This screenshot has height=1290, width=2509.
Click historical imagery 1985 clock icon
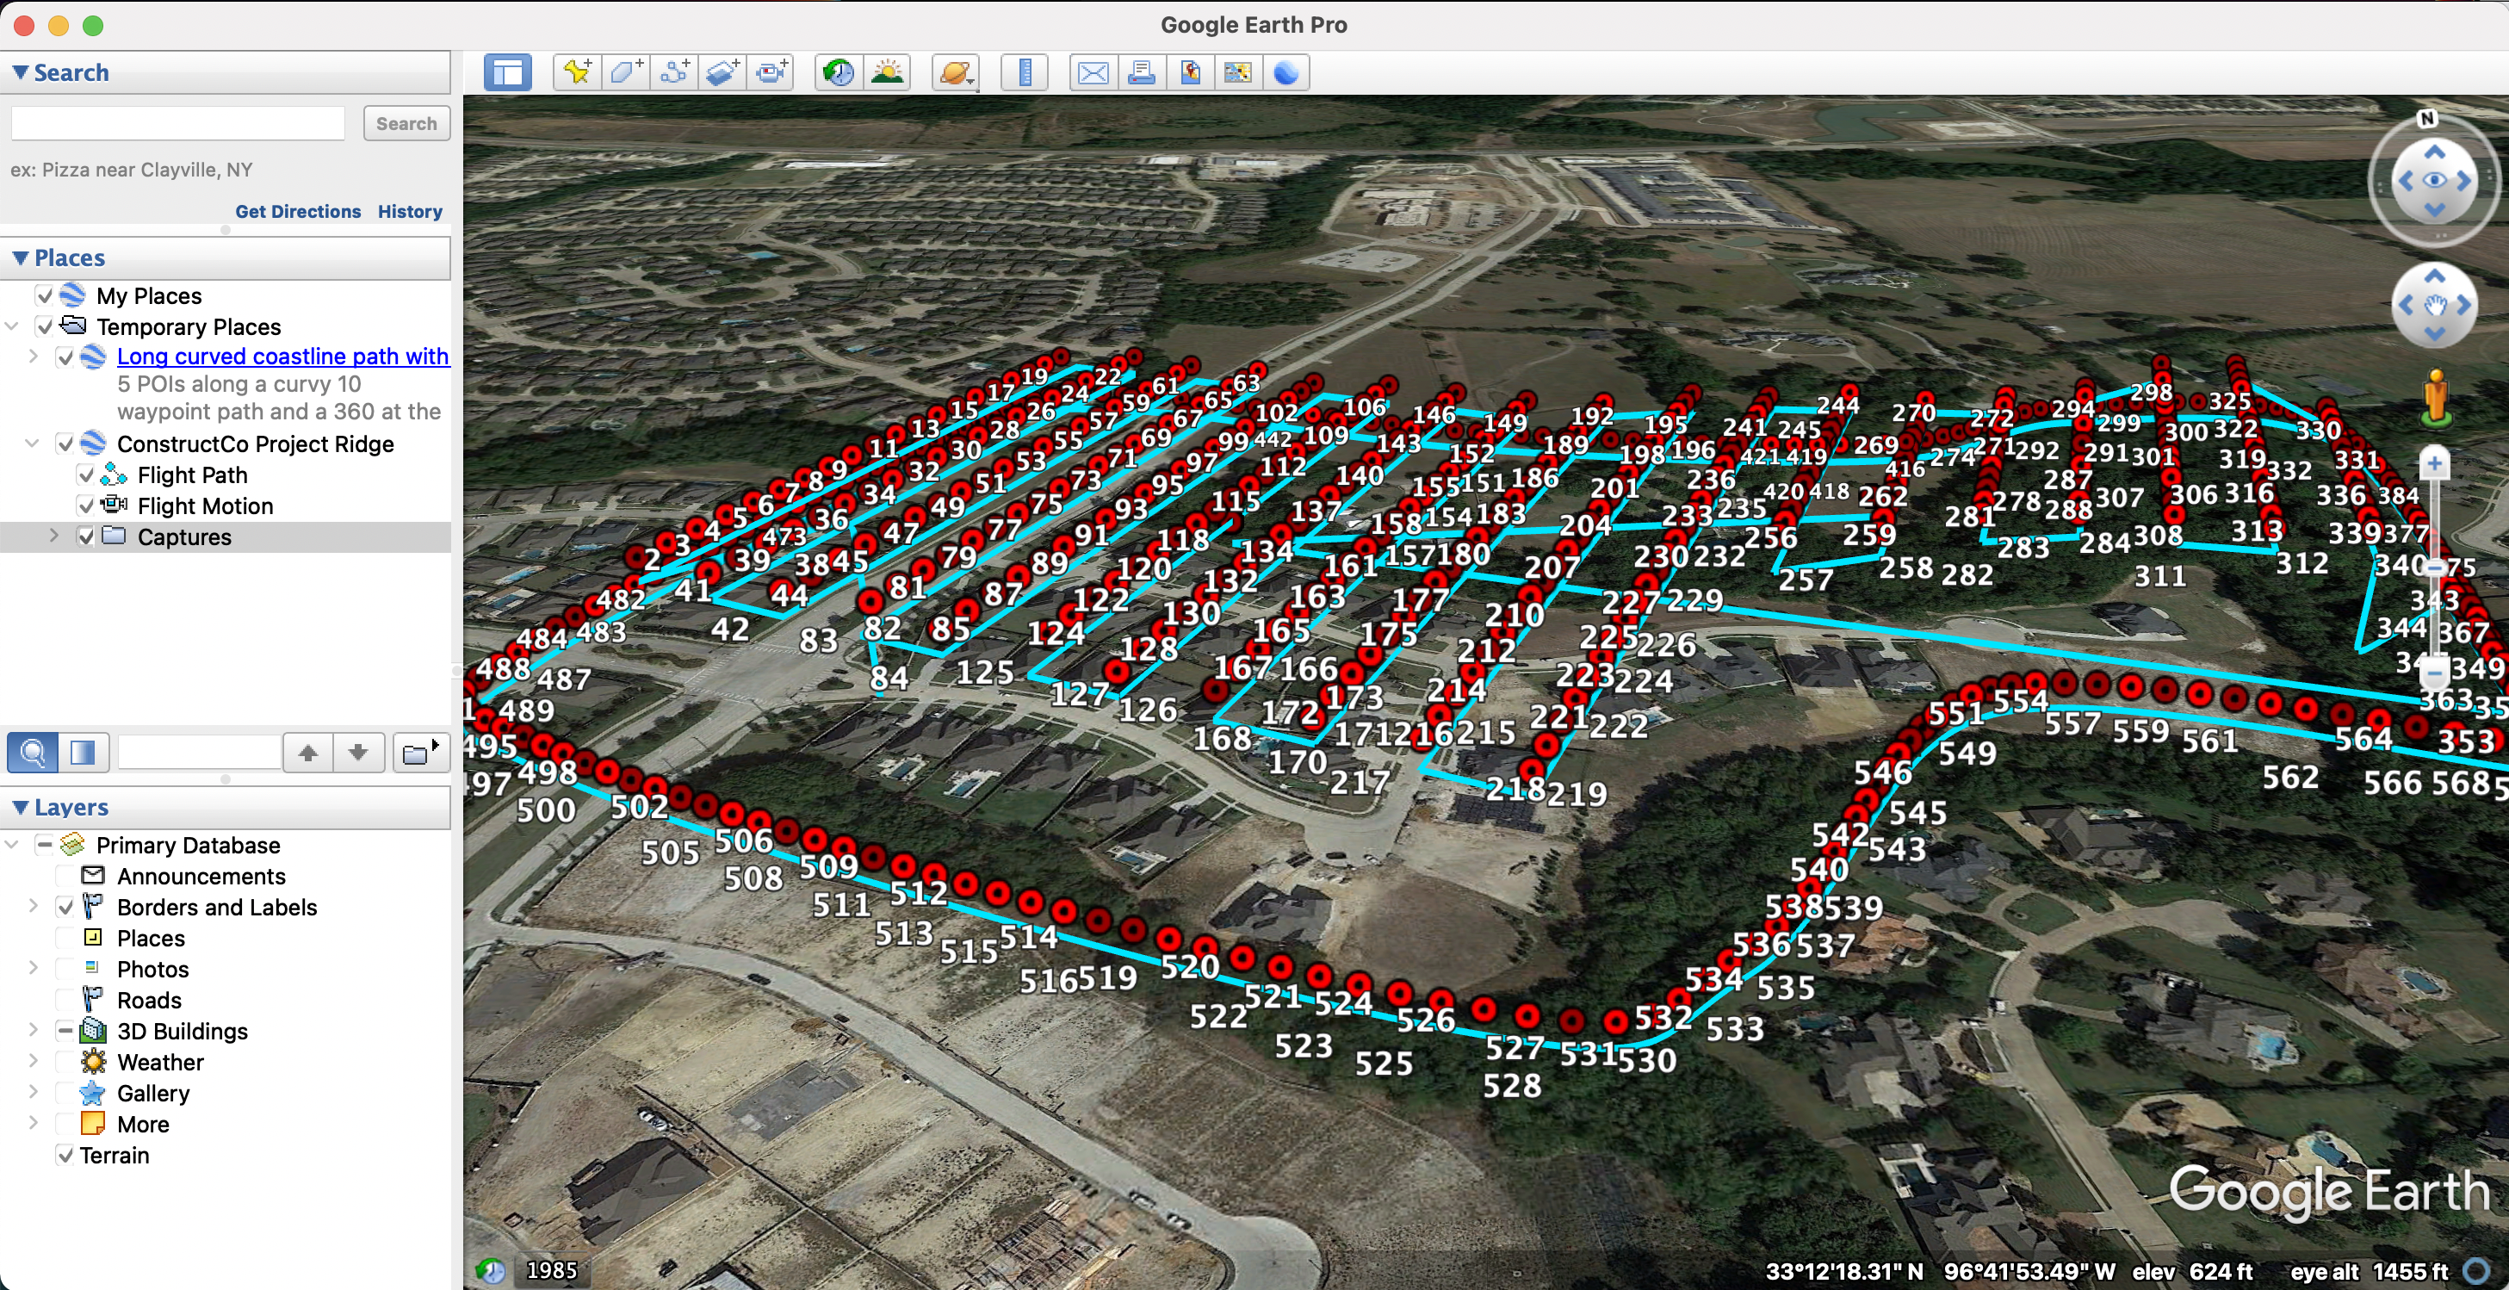click(x=490, y=1270)
